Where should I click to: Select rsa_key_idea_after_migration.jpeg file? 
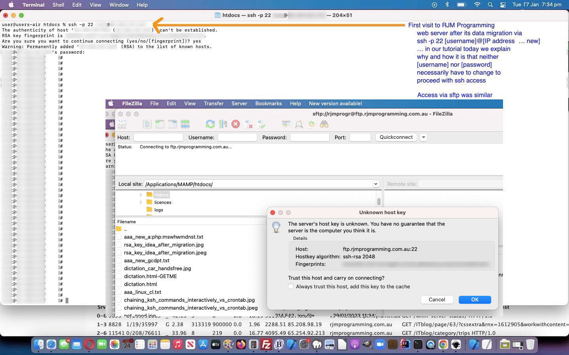tap(165, 252)
